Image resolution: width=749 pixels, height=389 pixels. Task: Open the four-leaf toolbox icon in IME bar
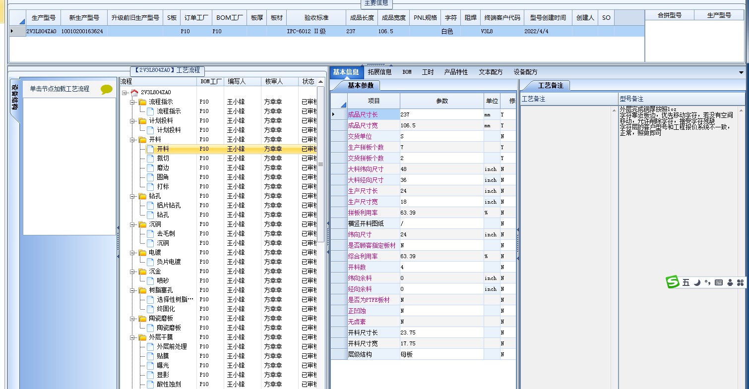[741, 282]
